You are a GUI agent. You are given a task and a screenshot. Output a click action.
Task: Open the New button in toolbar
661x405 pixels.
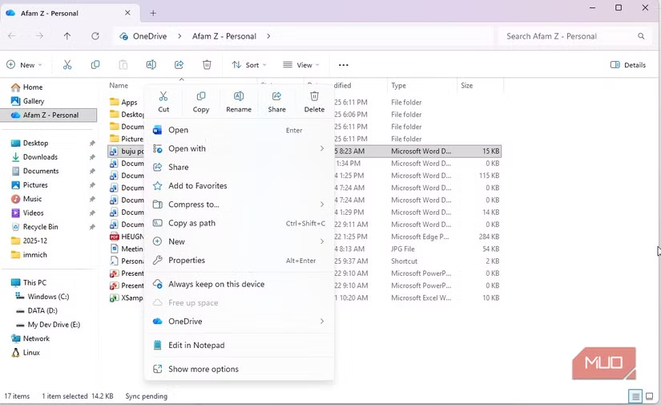[x=24, y=65]
